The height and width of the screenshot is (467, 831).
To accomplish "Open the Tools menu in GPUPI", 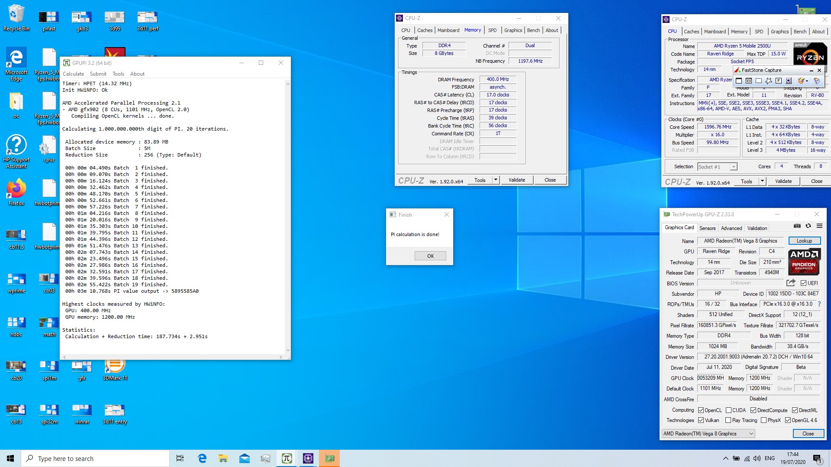I will 118,74.
